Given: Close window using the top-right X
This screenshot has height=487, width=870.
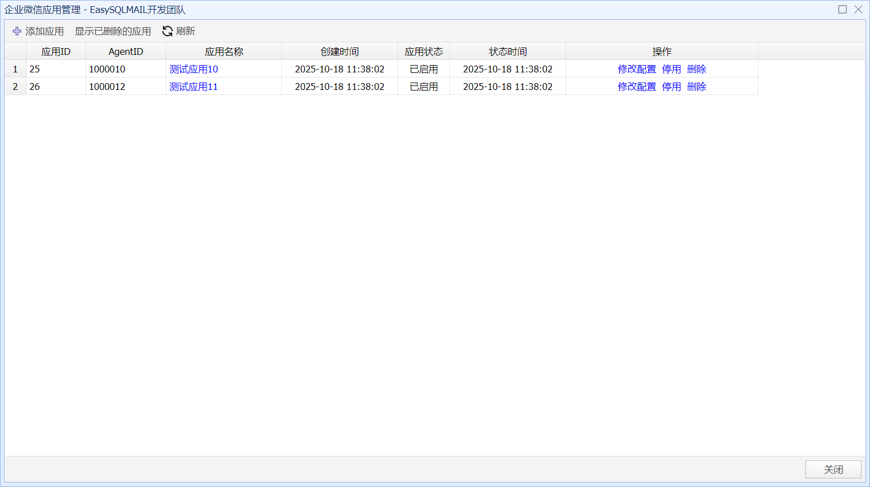Looking at the screenshot, I should (x=858, y=10).
